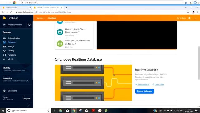Show hidden system tray icons

point(165,110)
